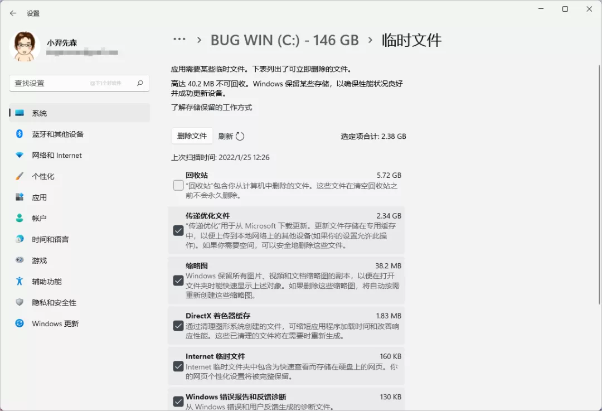
Task: Uncheck DirectX 着色器缓存
Action: (178, 325)
